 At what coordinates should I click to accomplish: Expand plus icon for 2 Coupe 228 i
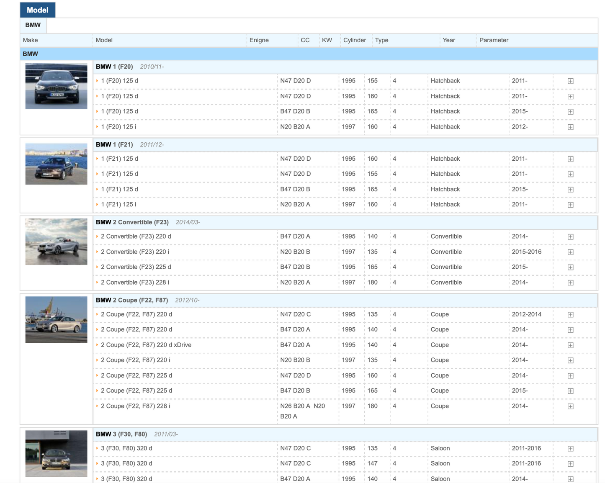[570, 406]
